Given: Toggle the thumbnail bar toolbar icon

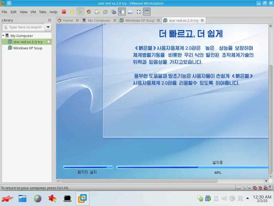Looking at the screenshot, I should tap(130, 12).
